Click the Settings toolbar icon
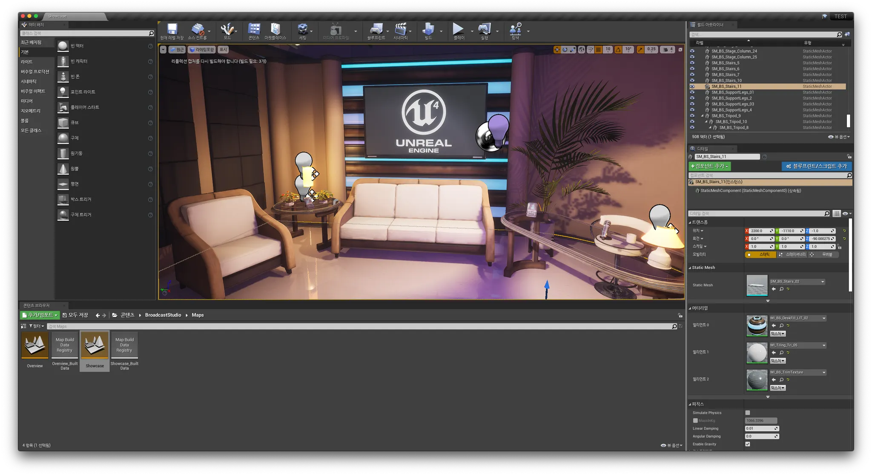Viewport: 872px width, 475px height. tap(302, 30)
